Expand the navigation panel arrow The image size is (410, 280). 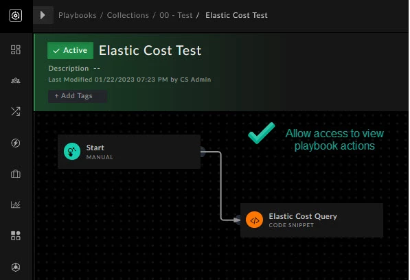coord(43,15)
